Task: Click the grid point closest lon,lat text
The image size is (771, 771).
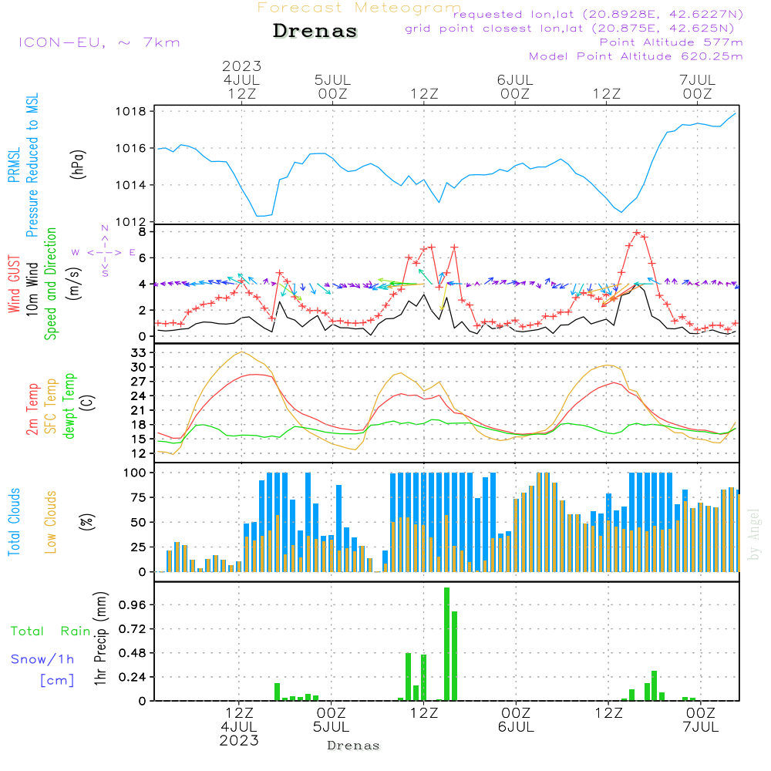Action: [574, 29]
